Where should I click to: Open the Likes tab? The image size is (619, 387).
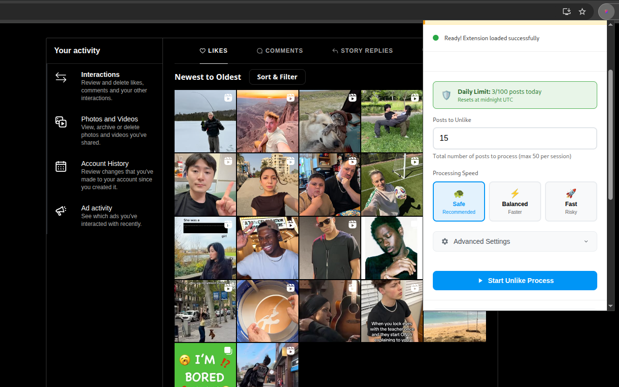[x=214, y=51]
